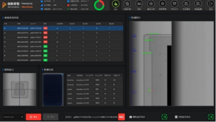The height and width of the screenshot is (122, 216).
Task: Select row 15 in glass query list
Action: 63,33
